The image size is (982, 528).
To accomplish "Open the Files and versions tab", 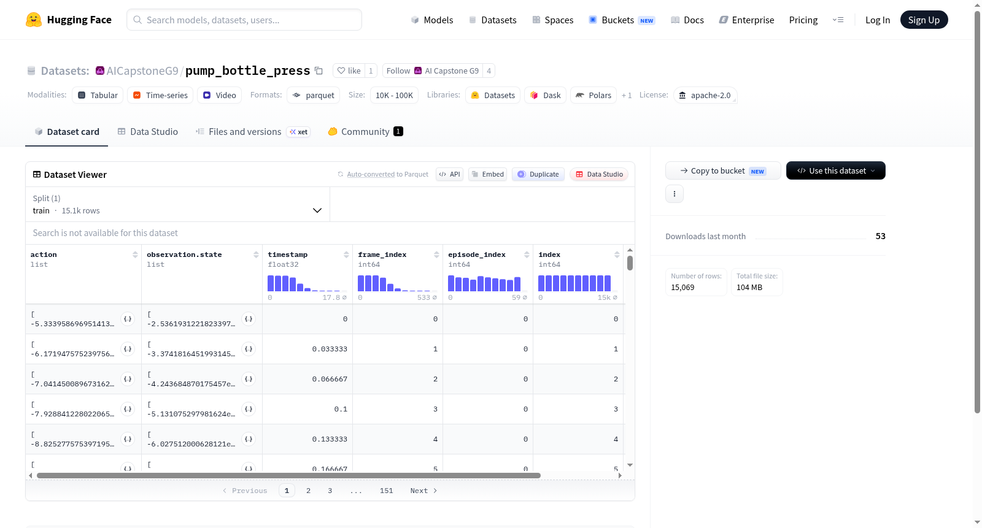I will click(x=253, y=131).
